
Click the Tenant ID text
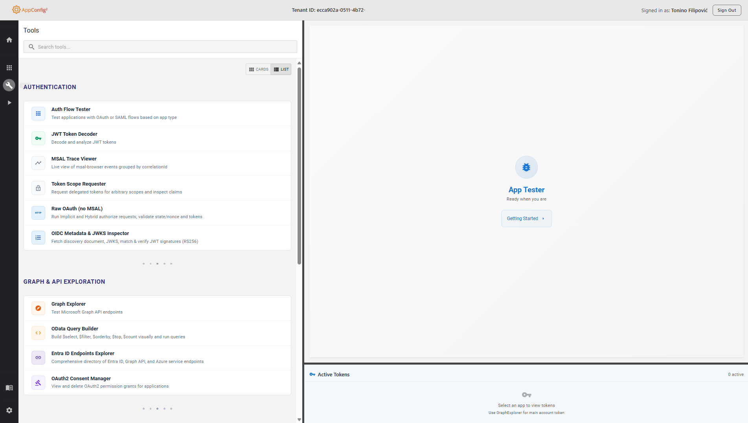point(328,10)
